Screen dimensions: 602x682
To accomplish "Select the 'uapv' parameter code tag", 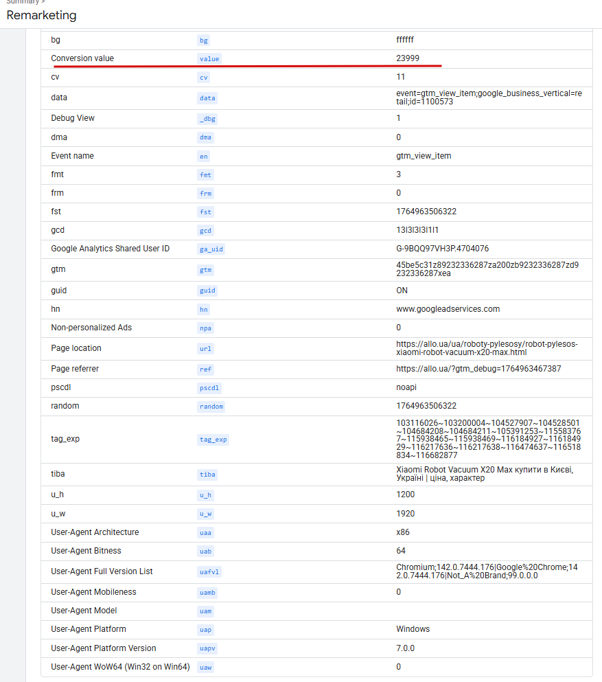I will (x=207, y=648).
